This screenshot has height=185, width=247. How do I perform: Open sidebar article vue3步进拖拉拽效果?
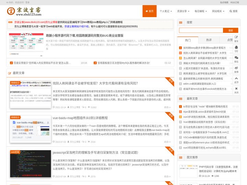coord(206,117)
